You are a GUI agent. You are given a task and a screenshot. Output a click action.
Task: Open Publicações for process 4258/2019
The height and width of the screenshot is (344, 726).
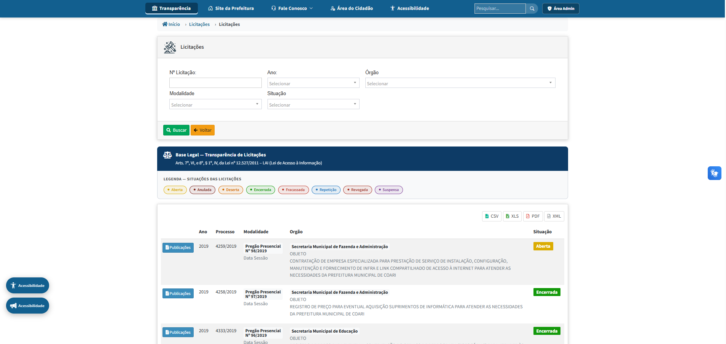(x=178, y=293)
